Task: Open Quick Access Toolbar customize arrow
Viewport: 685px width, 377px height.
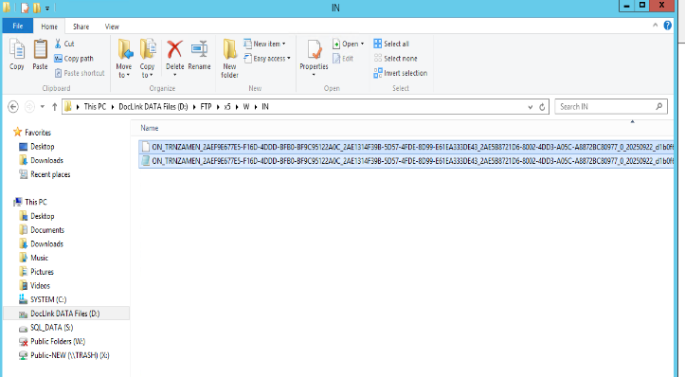Action: point(47,8)
